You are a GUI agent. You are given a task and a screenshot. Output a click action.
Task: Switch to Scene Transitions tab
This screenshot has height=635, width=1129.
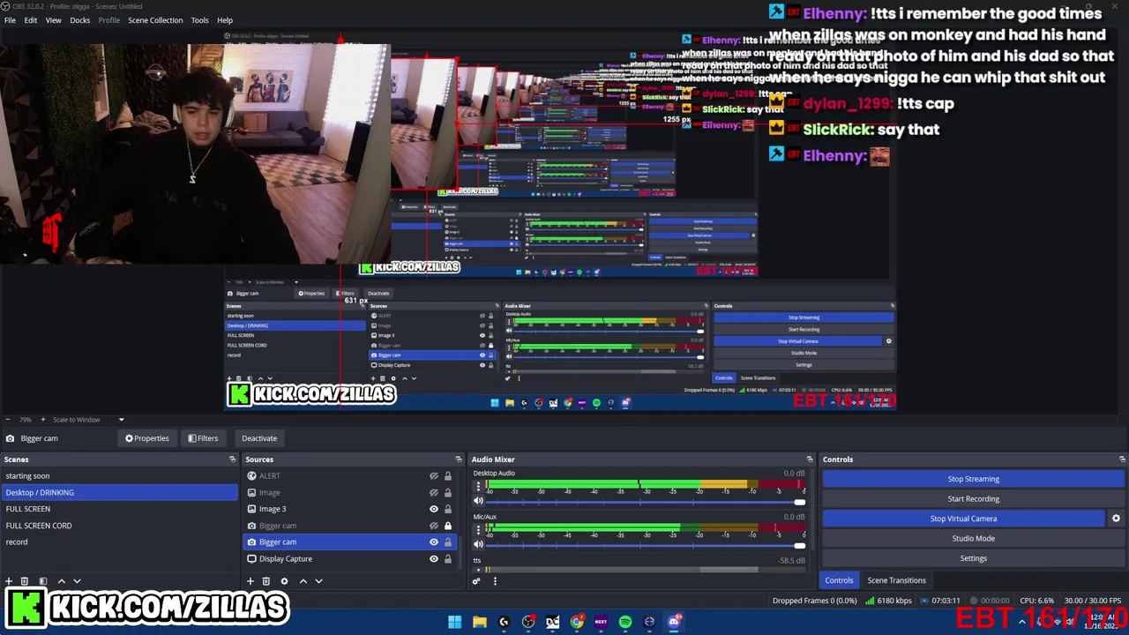pyautogui.click(x=896, y=580)
